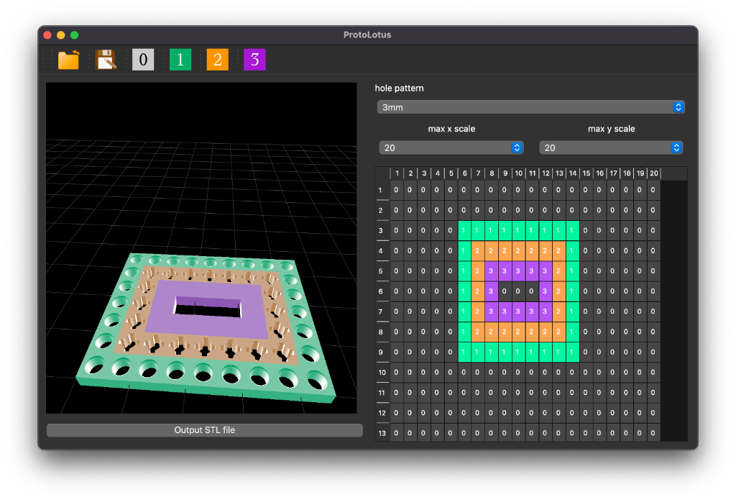This screenshot has height=500, width=736.
Task: Open the hole pattern 3mm dropdown
Action: [530, 107]
